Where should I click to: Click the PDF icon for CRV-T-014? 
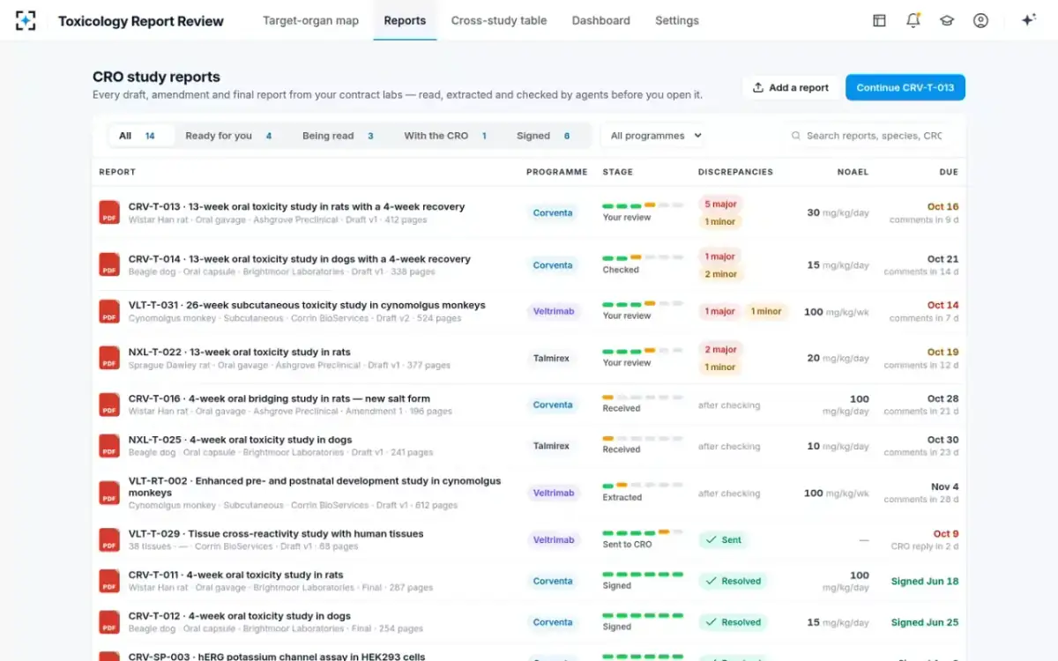[109, 264]
